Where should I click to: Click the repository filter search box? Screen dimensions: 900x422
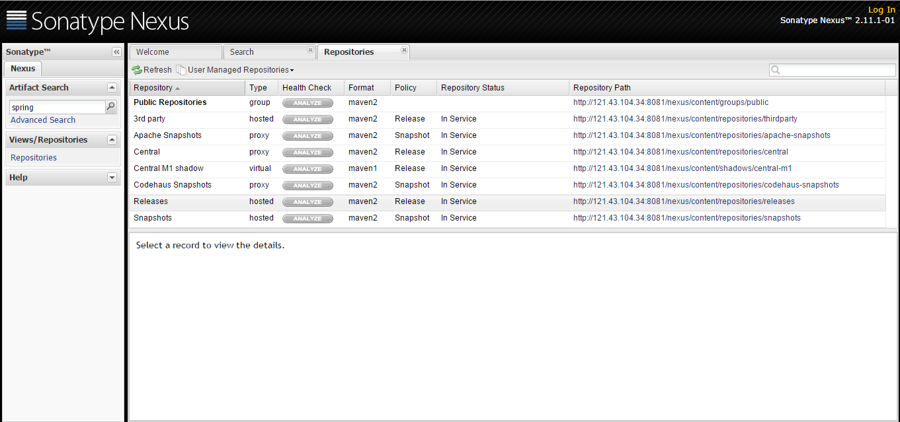[x=833, y=70]
